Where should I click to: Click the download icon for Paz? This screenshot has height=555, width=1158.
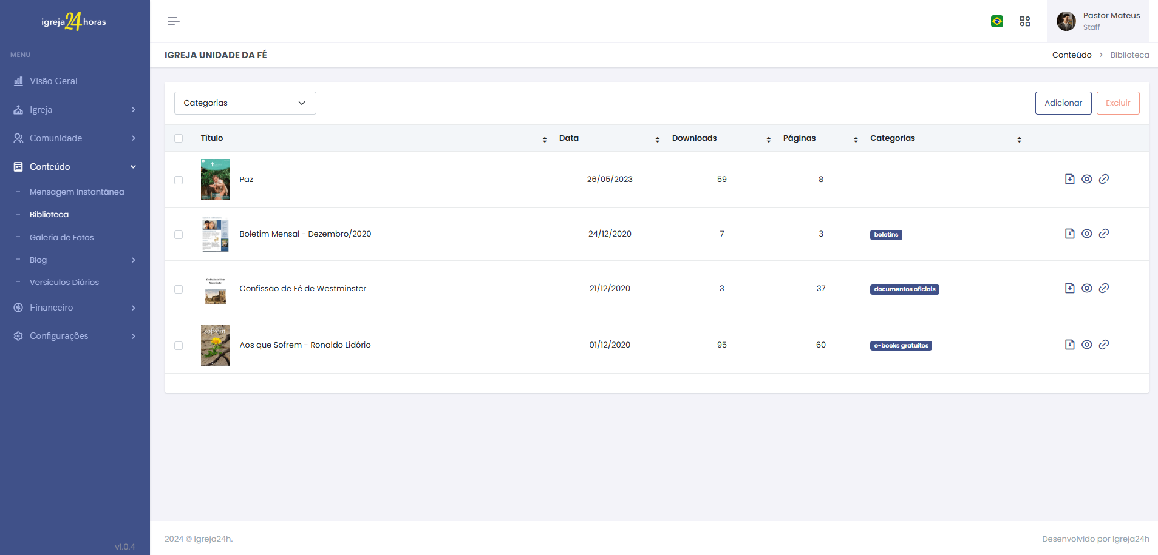(x=1069, y=179)
